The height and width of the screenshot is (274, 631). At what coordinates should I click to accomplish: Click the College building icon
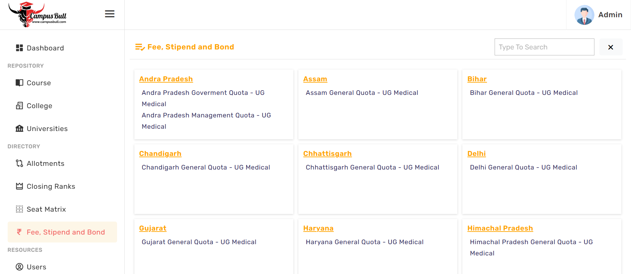coord(19,105)
